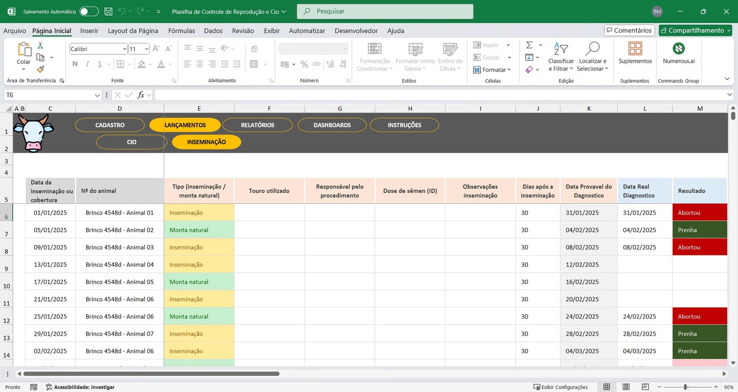This screenshot has width=738, height=392.
Task: Expand the font size dropdown
Action: pyautogui.click(x=147, y=49)
